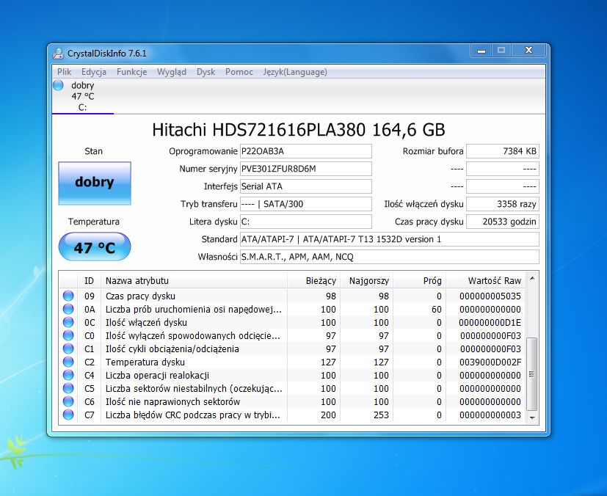Screen dimensions: 607x496
Task: Select the status orb for attribute C6
Action: point(68,401)
